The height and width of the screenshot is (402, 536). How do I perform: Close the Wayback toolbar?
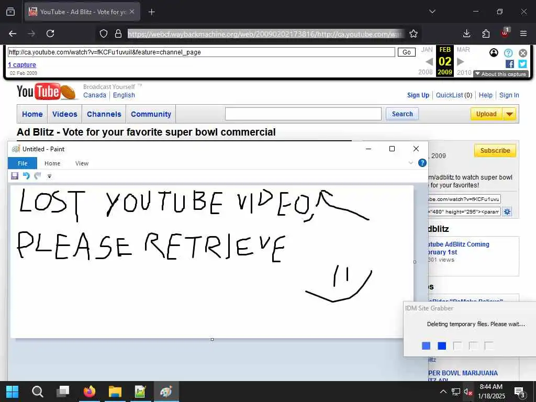[523, 53]
